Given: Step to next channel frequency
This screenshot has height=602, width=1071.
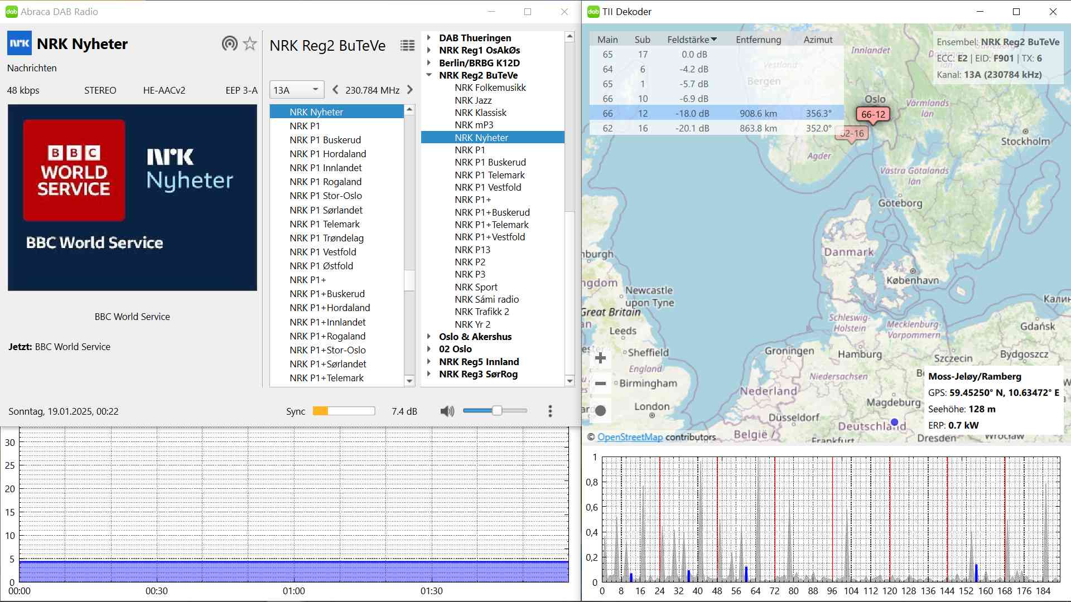Looking at the screenshot, I should [410, 90].
